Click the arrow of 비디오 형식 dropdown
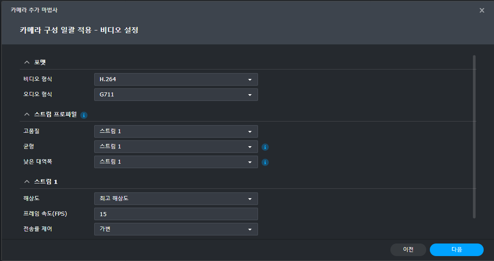This screenshot has height=261, width=494. point(250,80)
